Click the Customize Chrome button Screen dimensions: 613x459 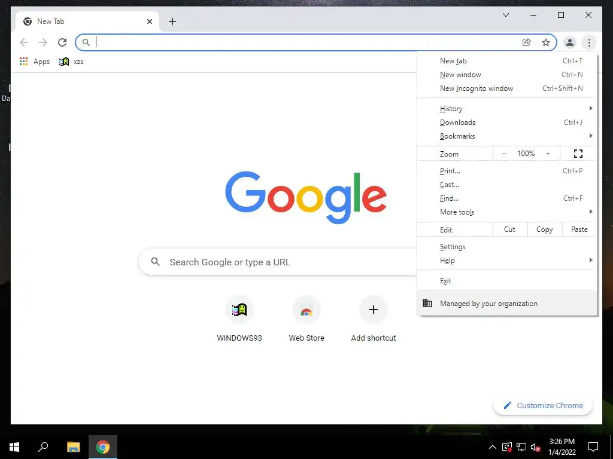[543, 406]
